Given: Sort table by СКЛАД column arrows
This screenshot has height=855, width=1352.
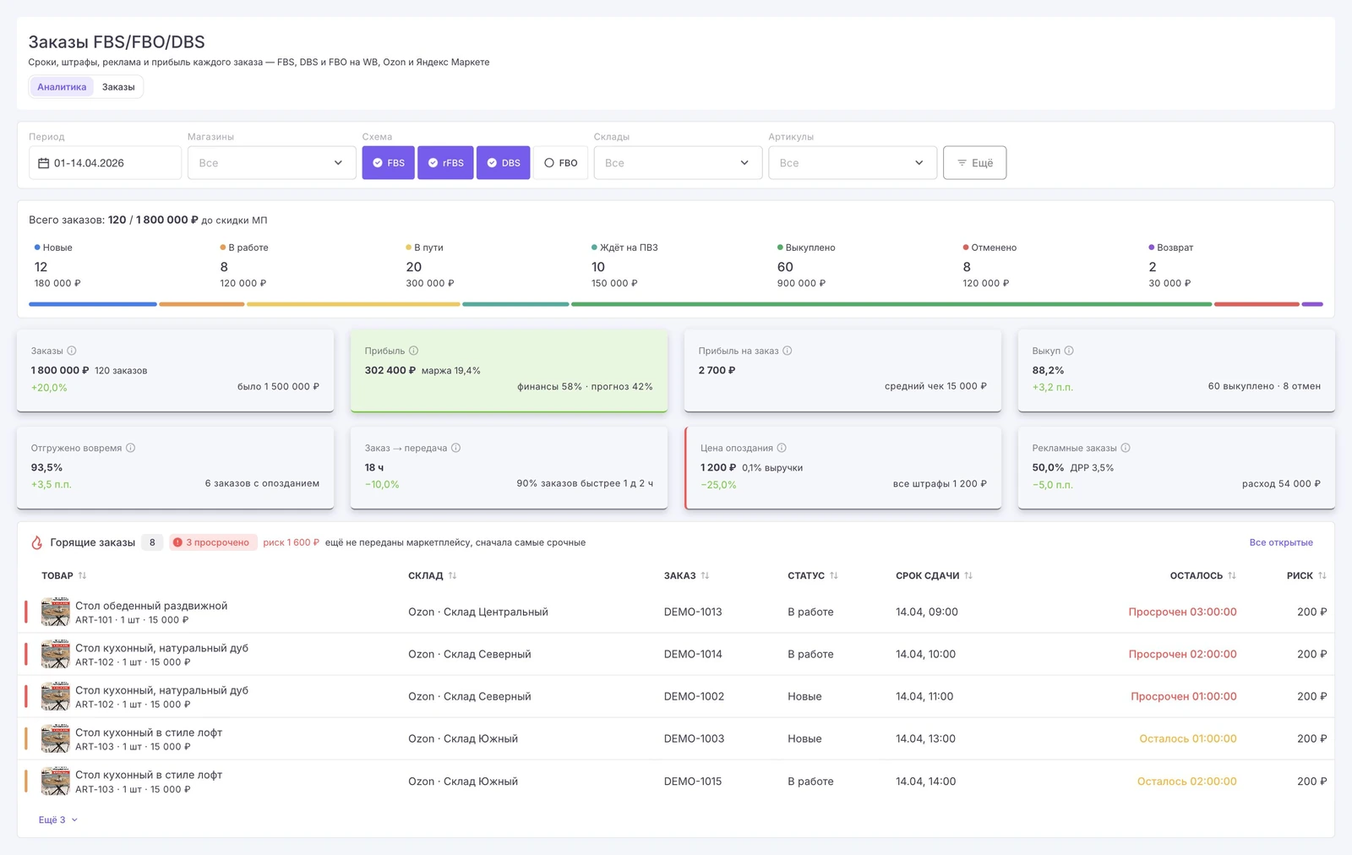Looking at the screenshot, I should [x=452, y=575].
